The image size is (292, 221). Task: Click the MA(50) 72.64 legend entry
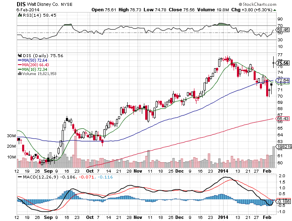tap(35, 60)
